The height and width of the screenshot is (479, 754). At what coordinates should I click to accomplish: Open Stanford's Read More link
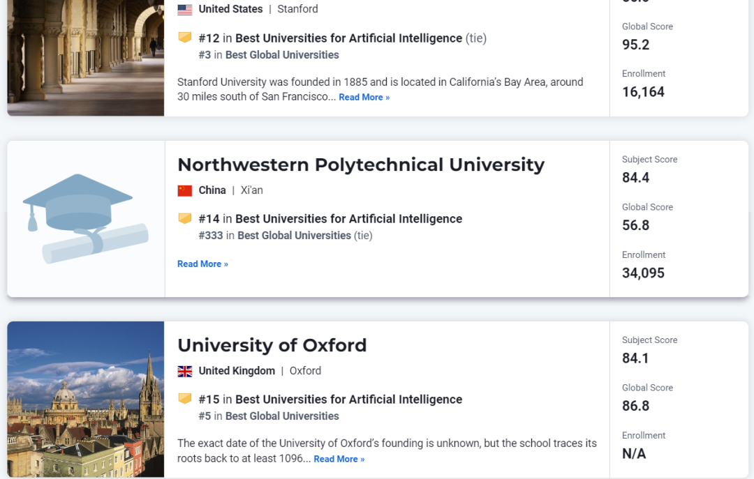[364, 97]
